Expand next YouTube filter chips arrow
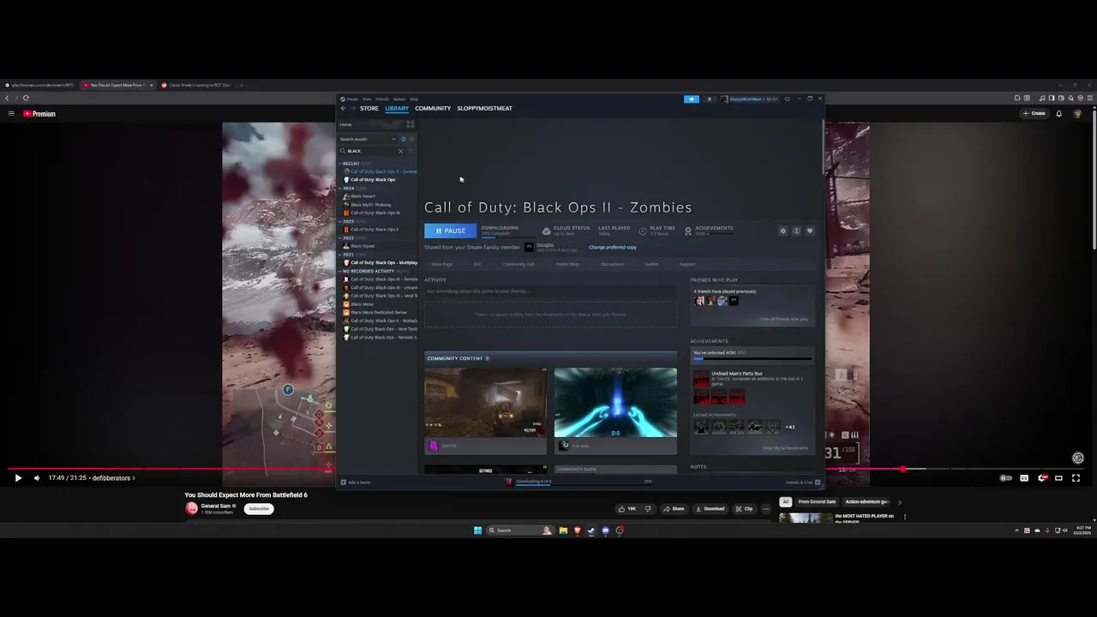 pyautogui.click(x=899, y=502)
